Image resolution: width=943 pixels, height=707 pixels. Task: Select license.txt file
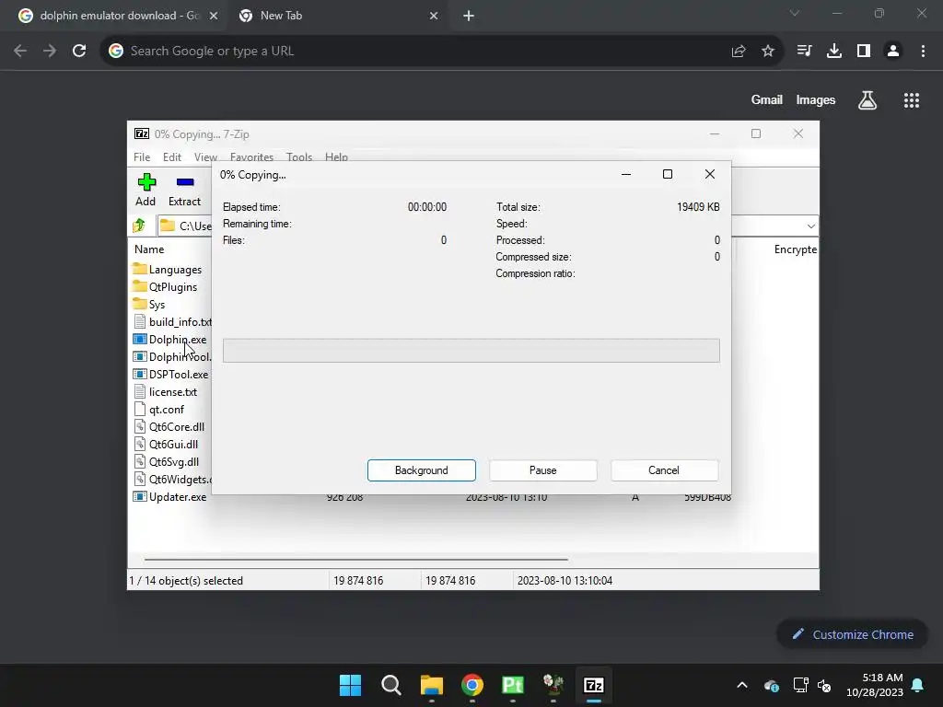point(166,391)
